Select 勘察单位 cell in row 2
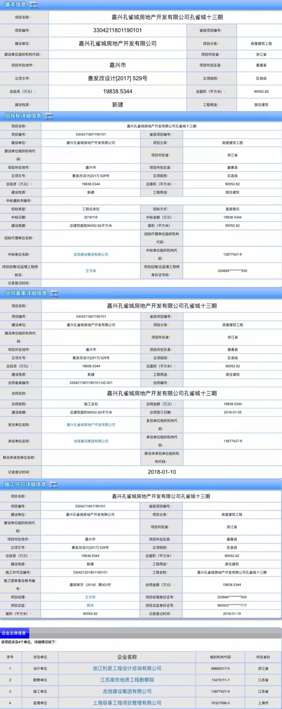The image size is (282, 709). click(x=40, y=680)
